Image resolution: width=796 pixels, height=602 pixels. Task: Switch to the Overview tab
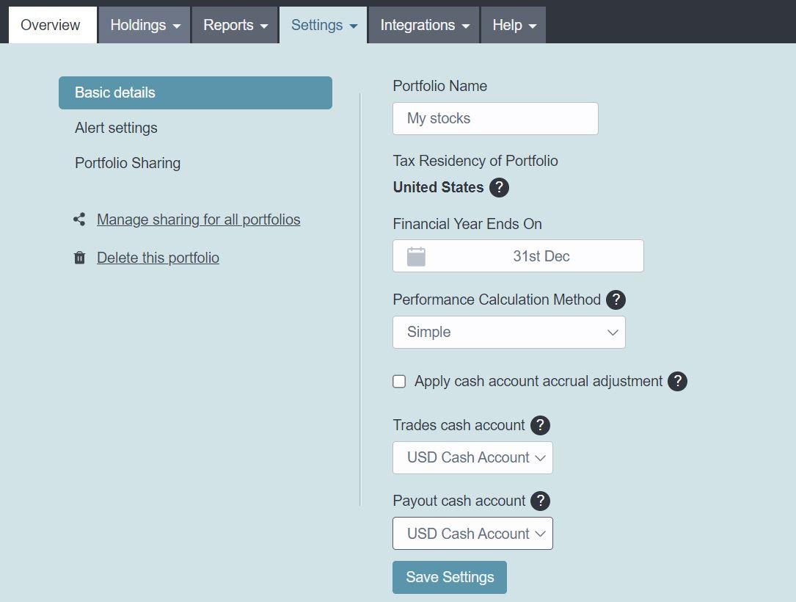[x=50, y=24]
